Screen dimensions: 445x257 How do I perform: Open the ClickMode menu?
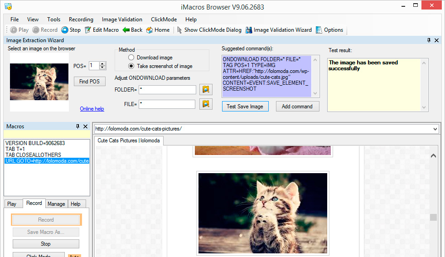[x=164, y=19]
